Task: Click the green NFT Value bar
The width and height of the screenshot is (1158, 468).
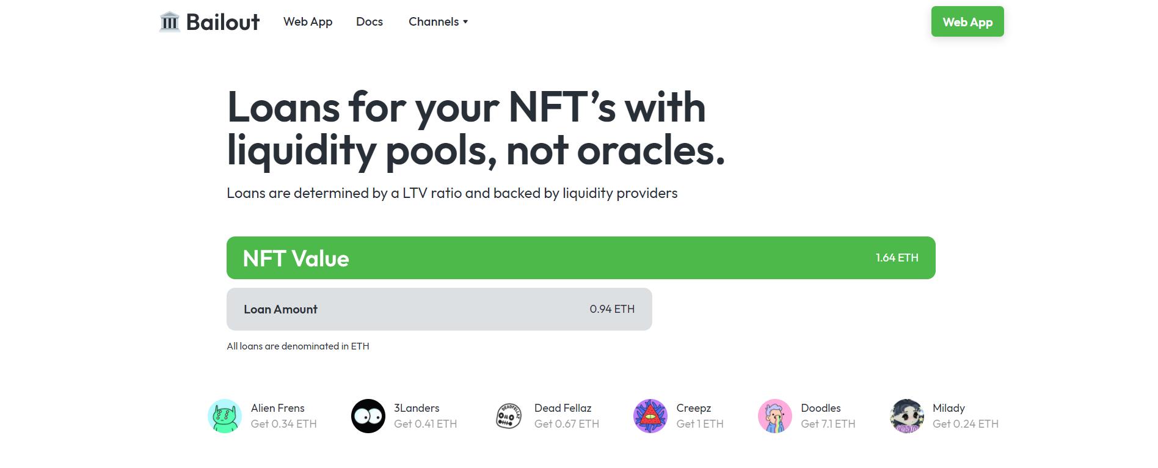Action: 580,258
